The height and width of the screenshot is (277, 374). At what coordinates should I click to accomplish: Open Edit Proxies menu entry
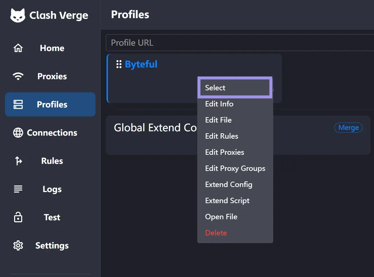tap(235, 152)
